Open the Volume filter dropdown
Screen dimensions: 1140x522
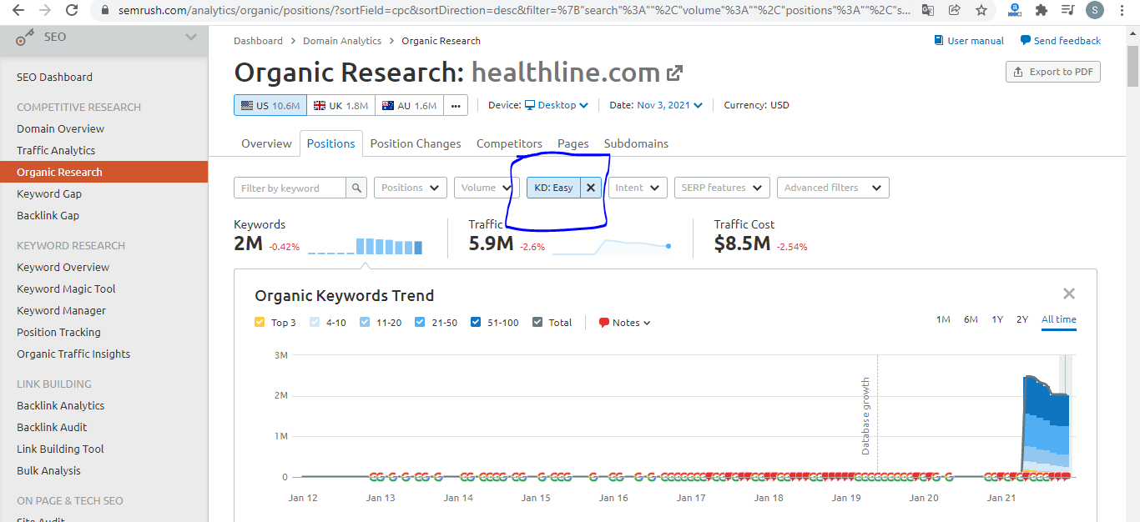pyautogui.click(x=486, y=188)
